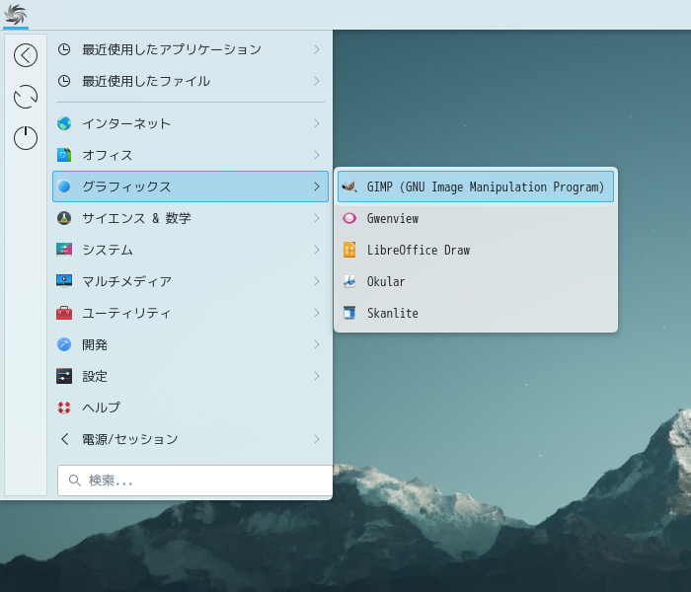Launch Gwenview from the Graphics submenu

(x=476, y=218)
